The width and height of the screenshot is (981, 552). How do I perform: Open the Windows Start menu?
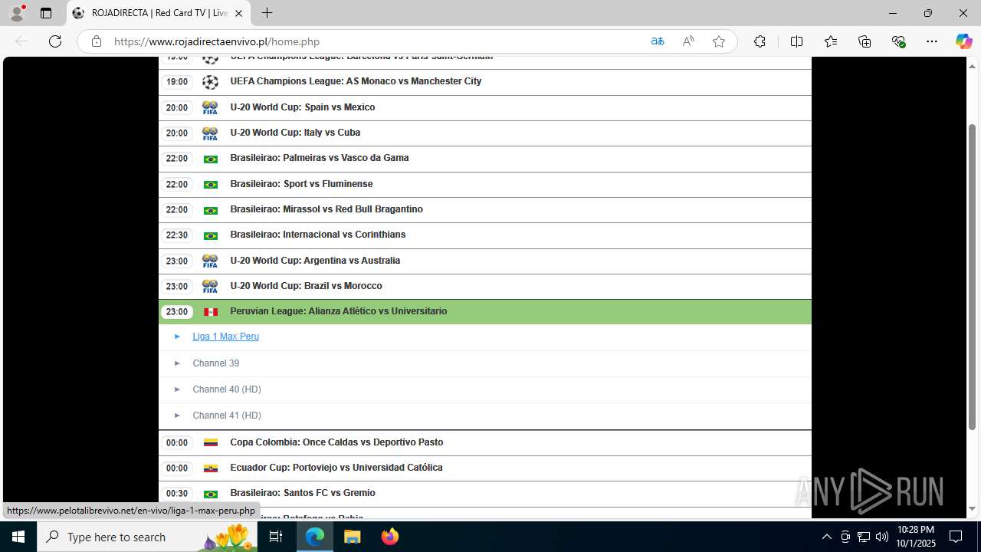click(x=18, y=537)
